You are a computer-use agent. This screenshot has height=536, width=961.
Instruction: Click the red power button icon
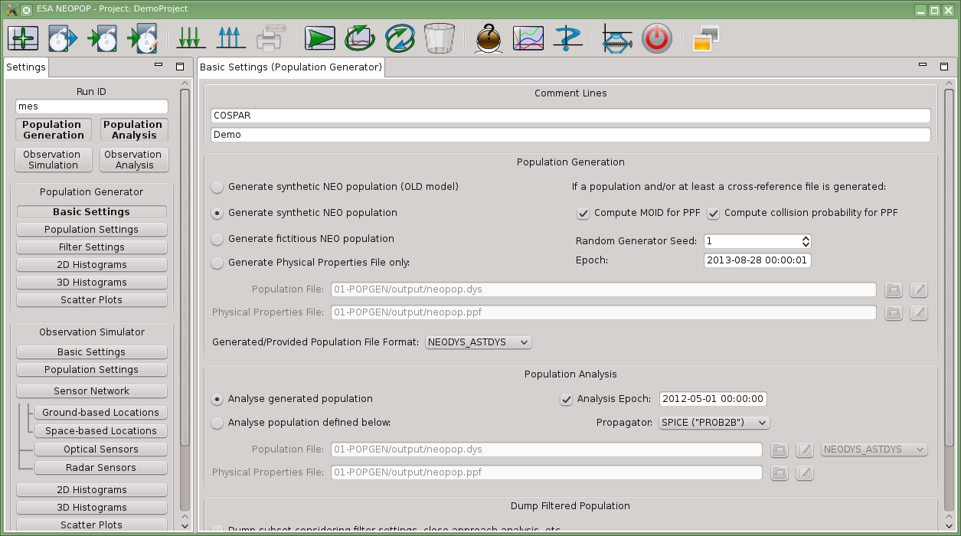[657, 38]
